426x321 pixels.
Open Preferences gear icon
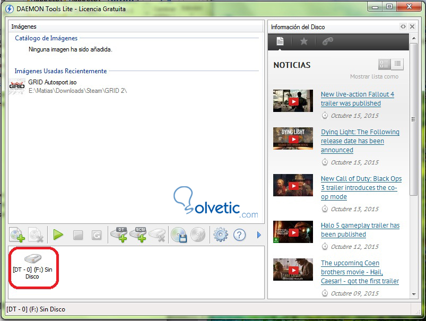click(x=220, y=235)
